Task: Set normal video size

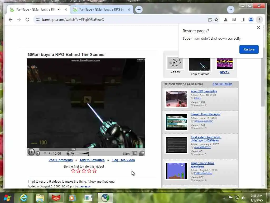Action: click(135, 154)
